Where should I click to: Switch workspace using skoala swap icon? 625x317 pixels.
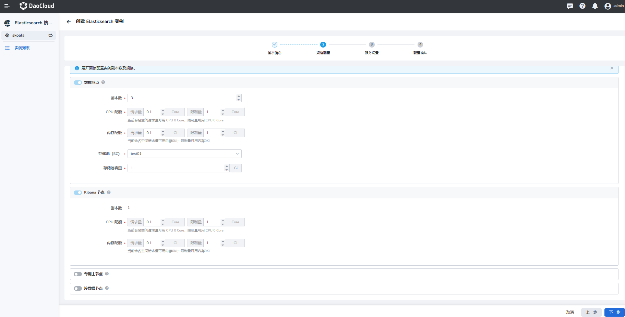click(51, 36)
